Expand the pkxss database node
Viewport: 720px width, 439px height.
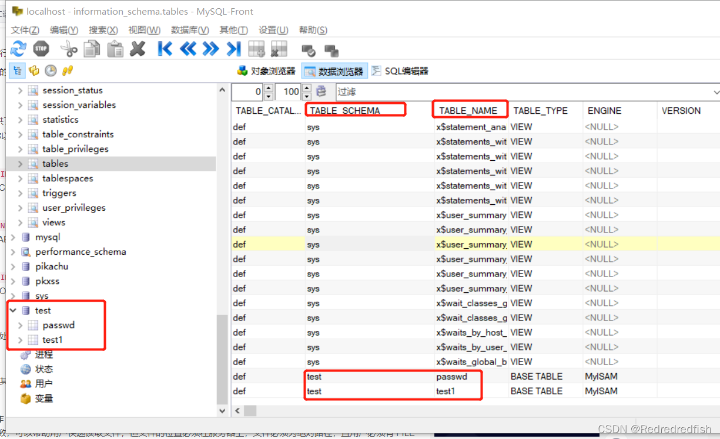pyautogui.click(x=13, y=281)
